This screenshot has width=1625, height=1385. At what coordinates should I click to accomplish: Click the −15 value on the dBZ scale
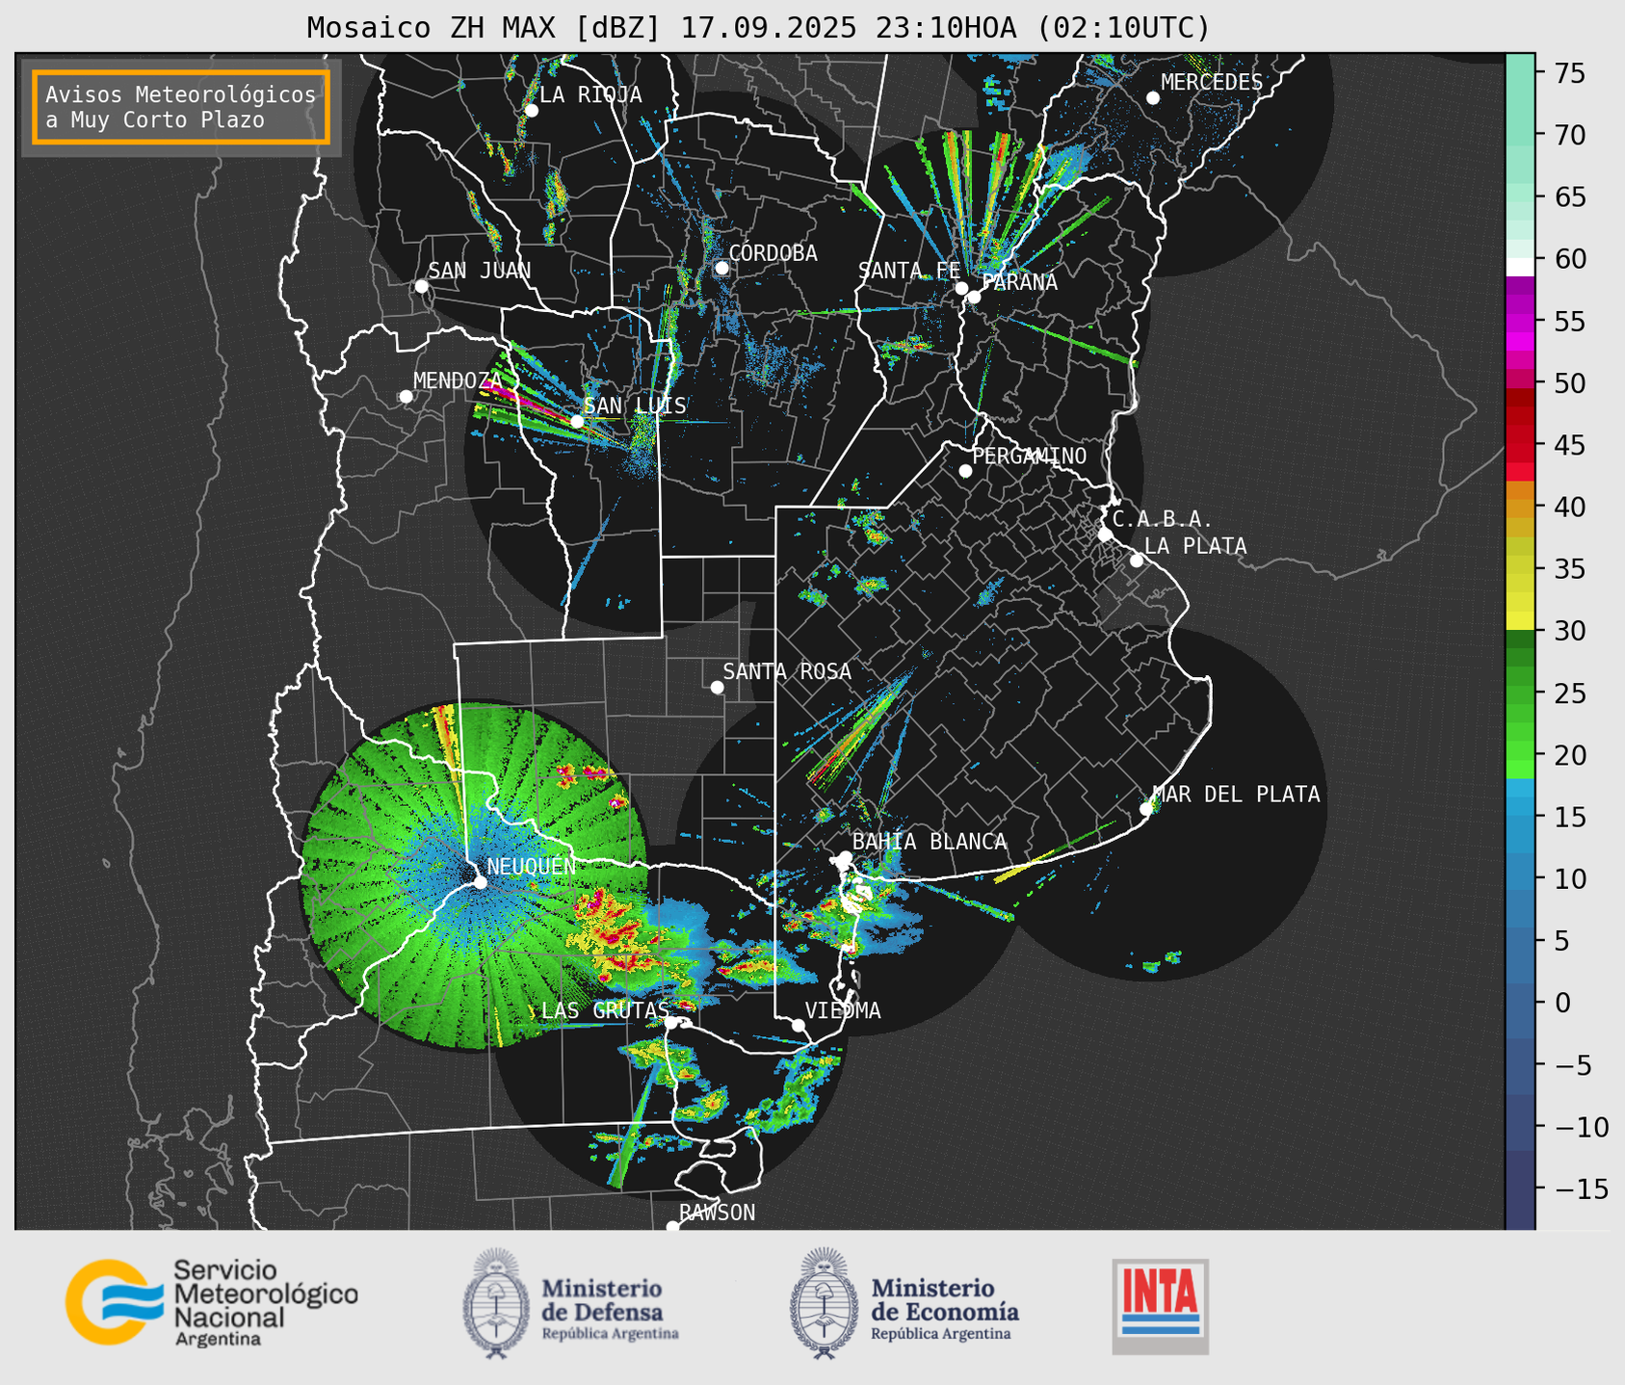[x=1581, y=1189]
